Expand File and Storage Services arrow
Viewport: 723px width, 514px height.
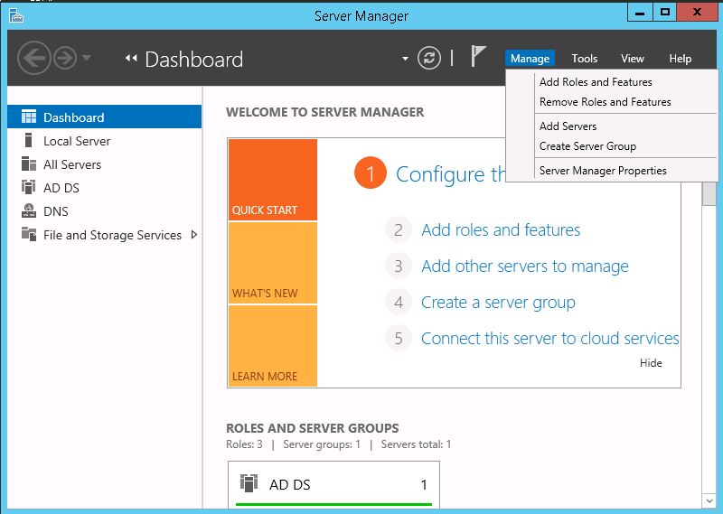194,235
